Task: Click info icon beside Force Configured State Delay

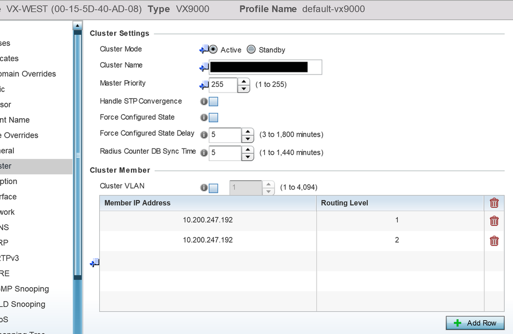Action: tap(204, 135)
